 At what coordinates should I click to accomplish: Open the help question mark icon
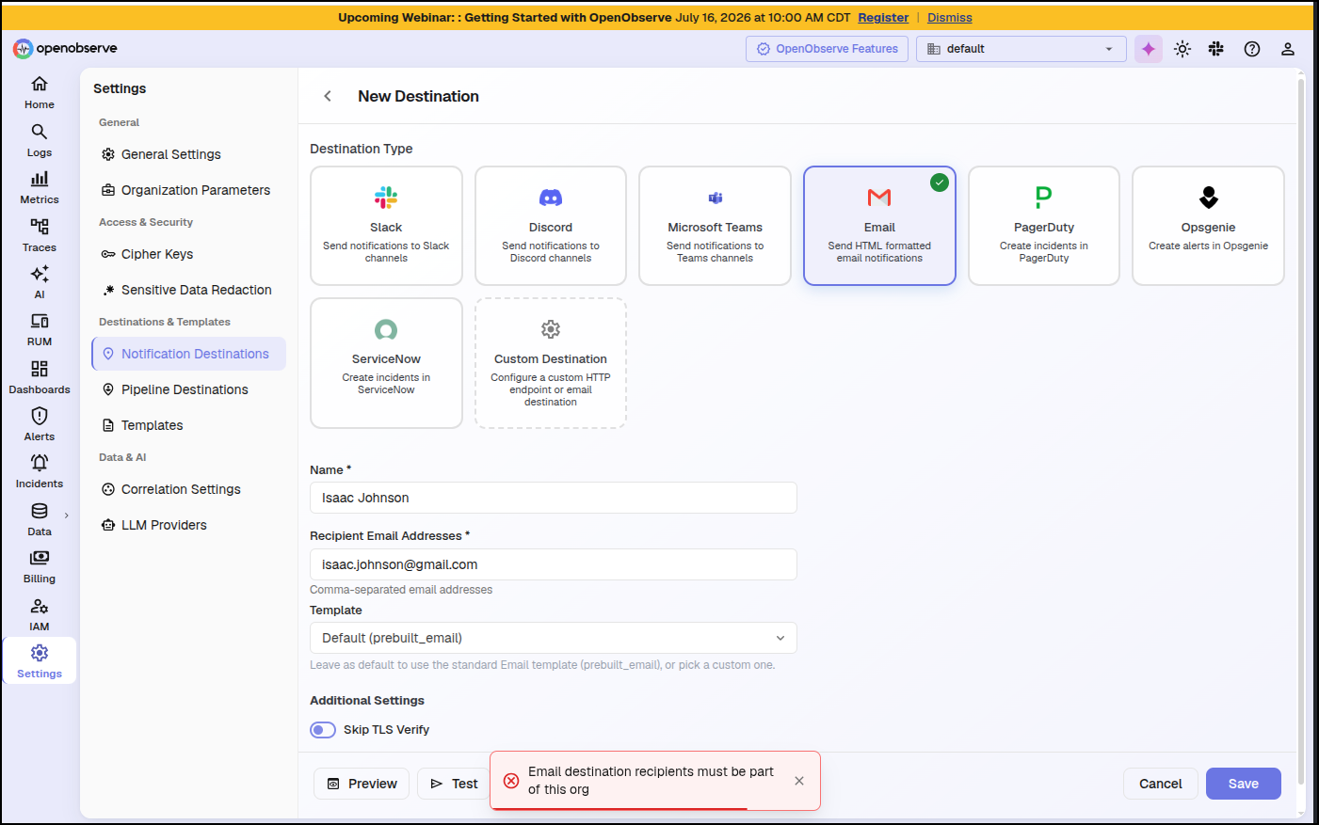[x=1252, y=49]
